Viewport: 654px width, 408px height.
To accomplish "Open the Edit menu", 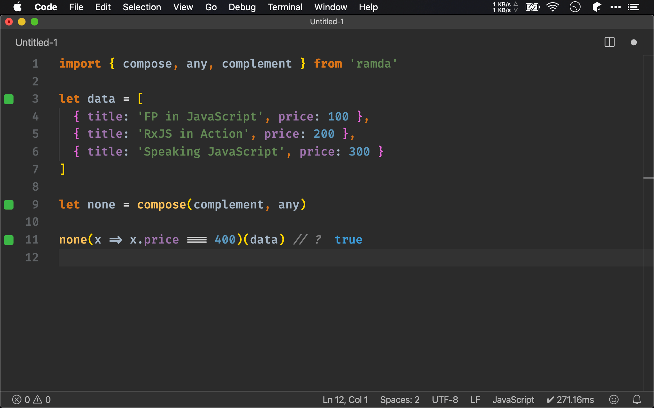I will click(103, 7).
